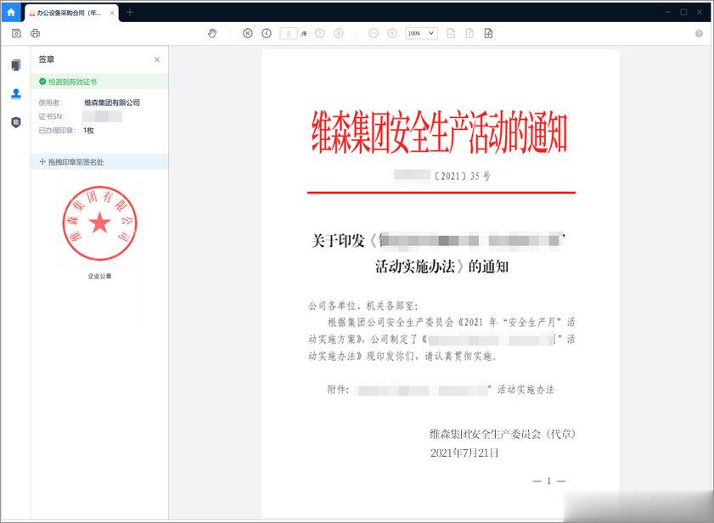Screen dimensions: 714x523
Task: Click 拖拽印章至签名处 instruction bar
Action: tap(99, 161)
